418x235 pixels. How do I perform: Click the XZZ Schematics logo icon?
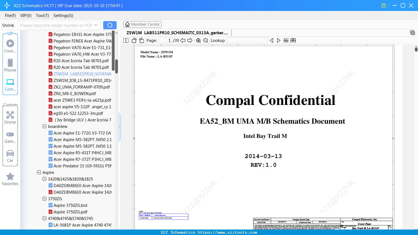pos(7,5)
